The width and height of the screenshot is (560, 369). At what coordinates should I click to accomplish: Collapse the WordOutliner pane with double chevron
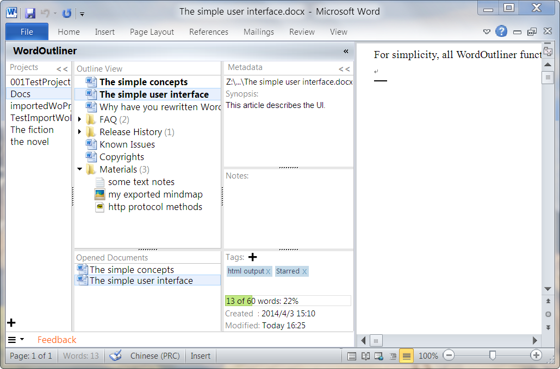point(346,51)
